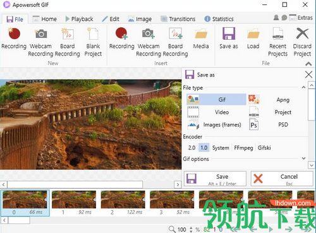Image resolution: width=316 pixels, height=233 pixels.
Task: Switch to the Playback tab
Action: pyautogui.click(x=79, y=19)
